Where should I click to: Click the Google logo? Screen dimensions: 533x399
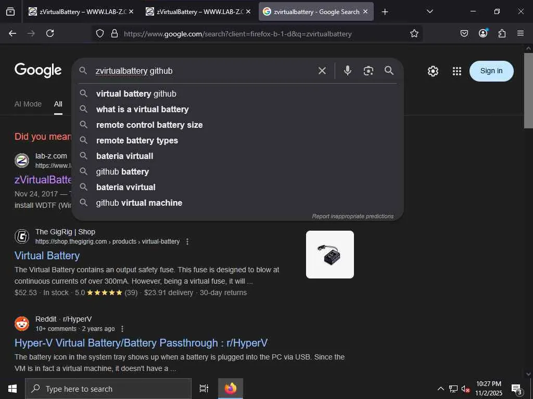38,70
